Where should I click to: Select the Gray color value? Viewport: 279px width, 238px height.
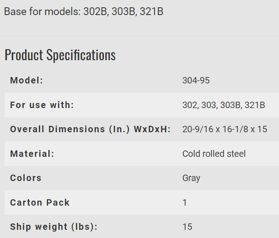coord(191,178)
